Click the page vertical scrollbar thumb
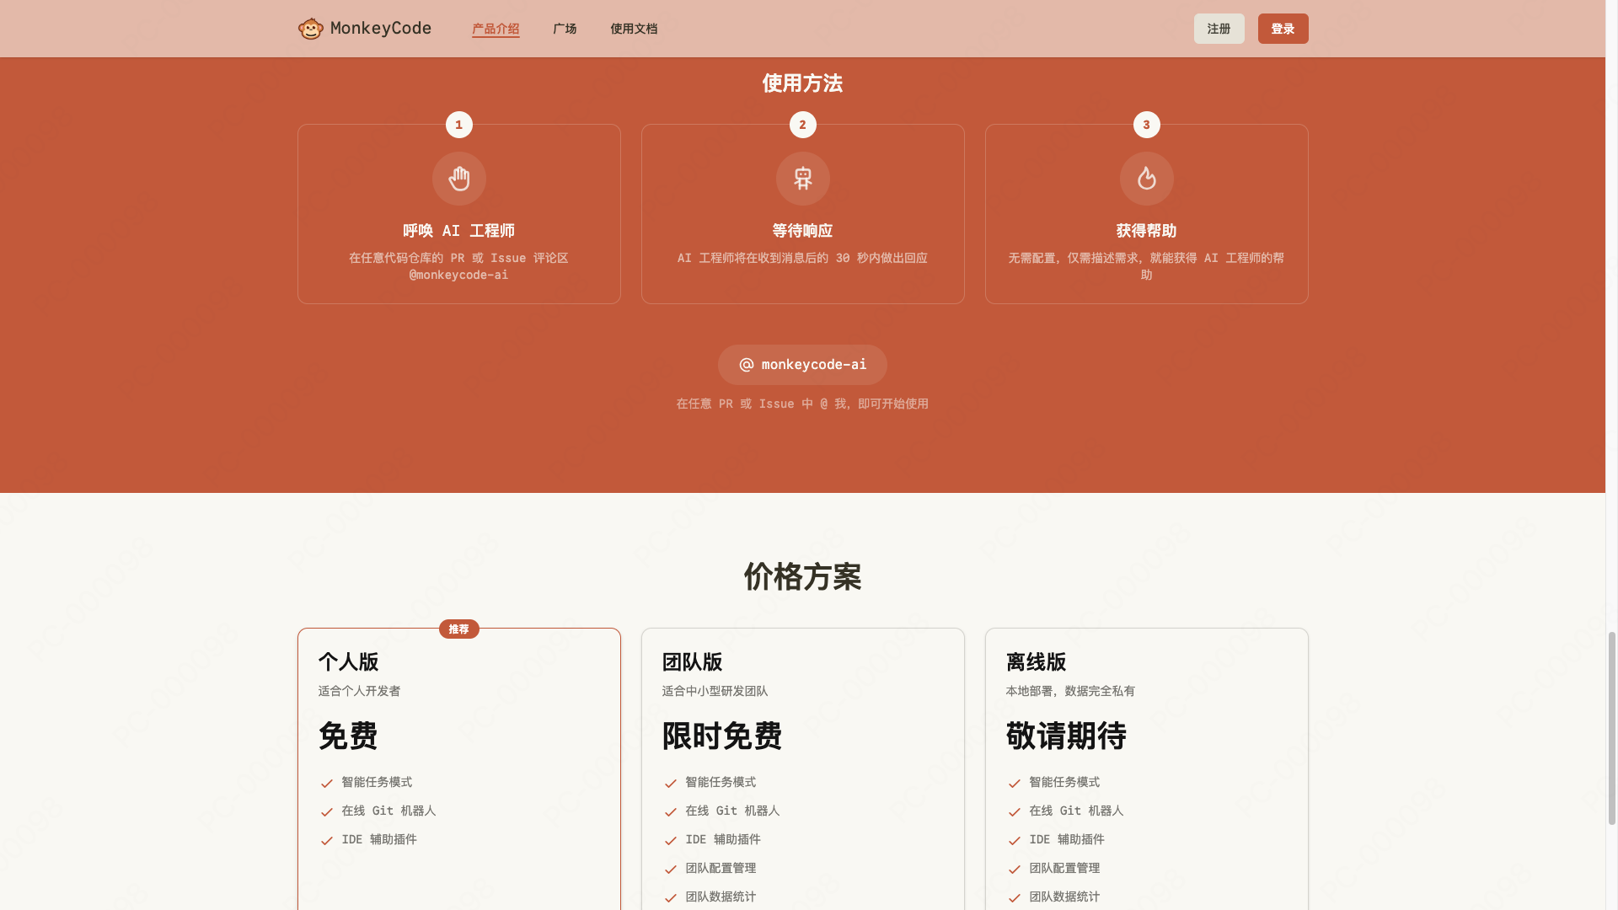 pyautogui.click(x=1612, y=728)
